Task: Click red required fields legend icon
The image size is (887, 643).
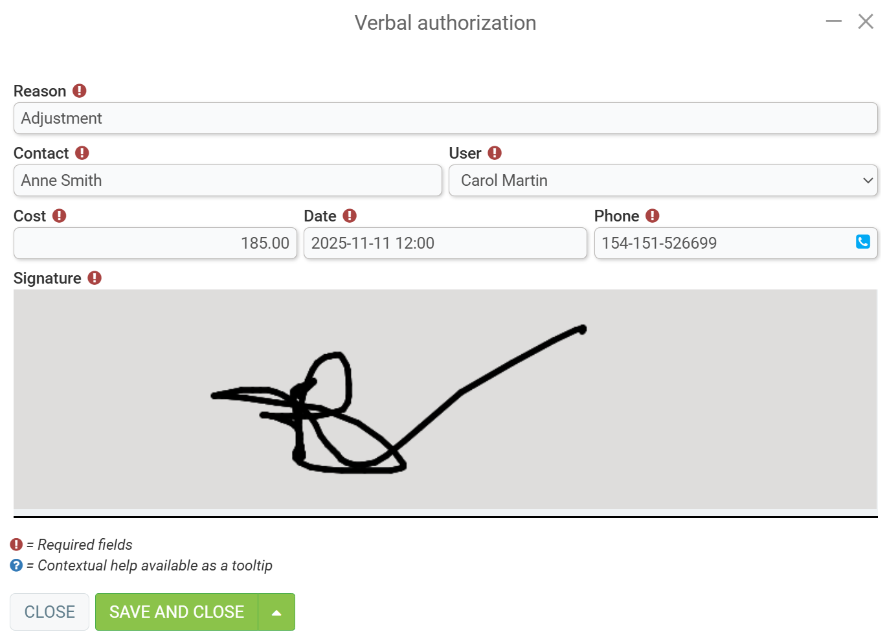Action: [16, 545]
